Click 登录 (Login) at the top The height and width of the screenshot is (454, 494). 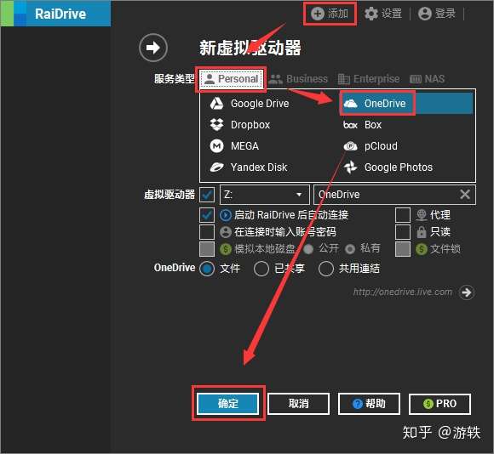(x=437, y=14)
